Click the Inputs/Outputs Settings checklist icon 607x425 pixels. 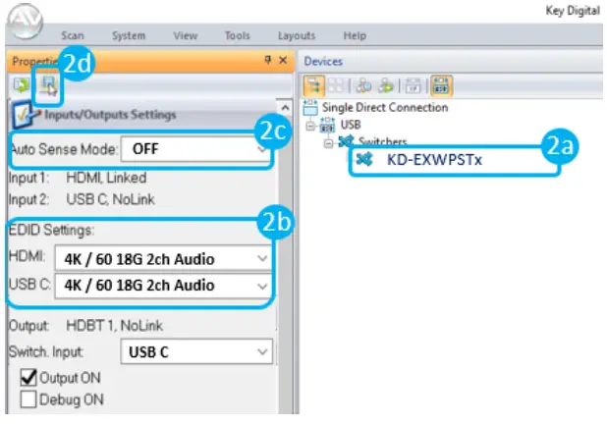point(25,115)
